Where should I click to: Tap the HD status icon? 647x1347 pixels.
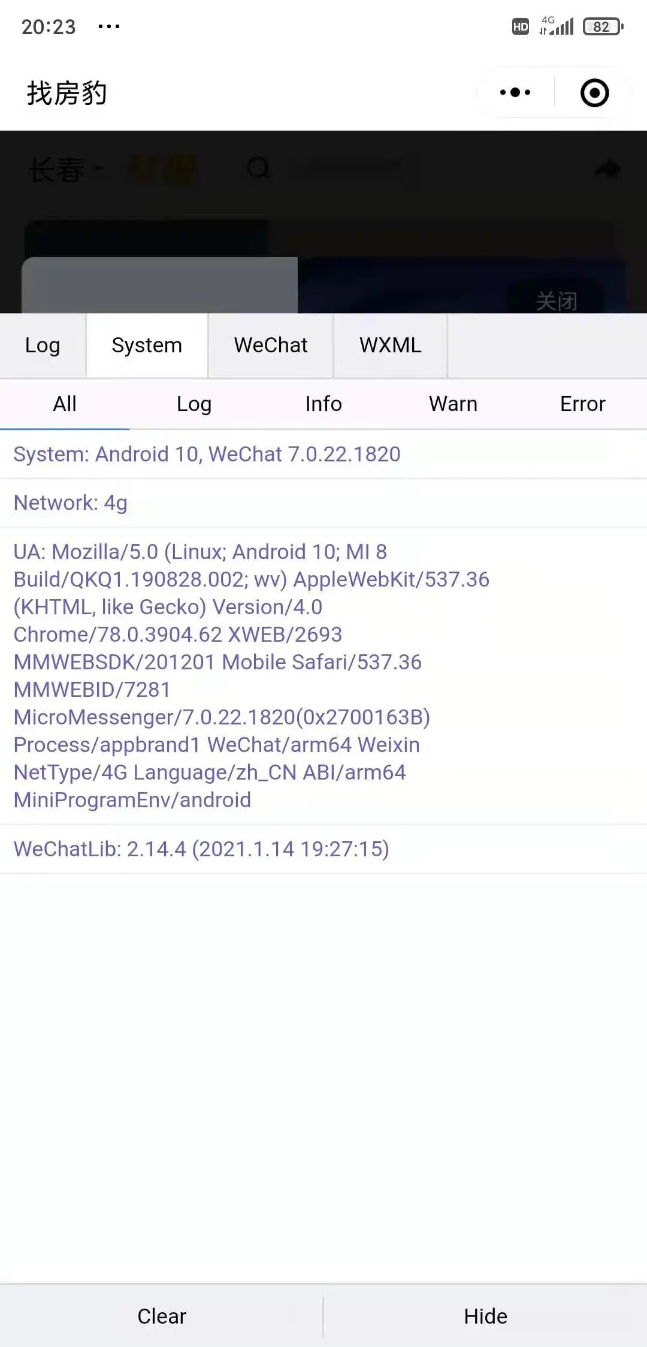click(x=521, y=26)
